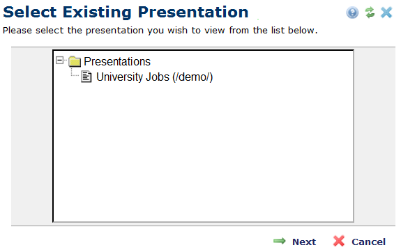
Task: Click the yellow Presentations folder icon
Action: point(75,61)
